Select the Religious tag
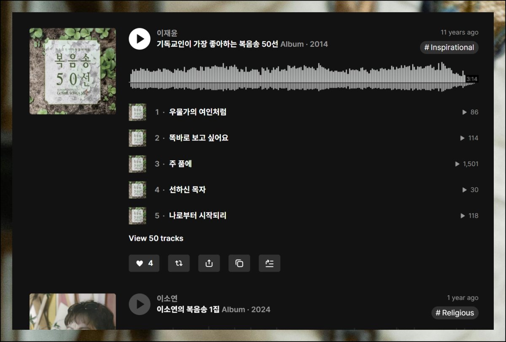Image resolution: width=506 pixels, height=342 pixels. tap(455, 312)
